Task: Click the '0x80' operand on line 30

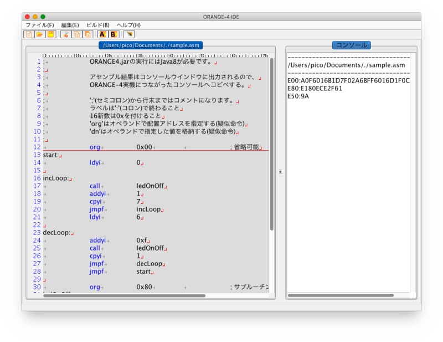Action: [145, 287]
